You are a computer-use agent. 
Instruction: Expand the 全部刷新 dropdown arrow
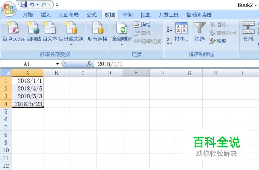(x=122, y=45)
